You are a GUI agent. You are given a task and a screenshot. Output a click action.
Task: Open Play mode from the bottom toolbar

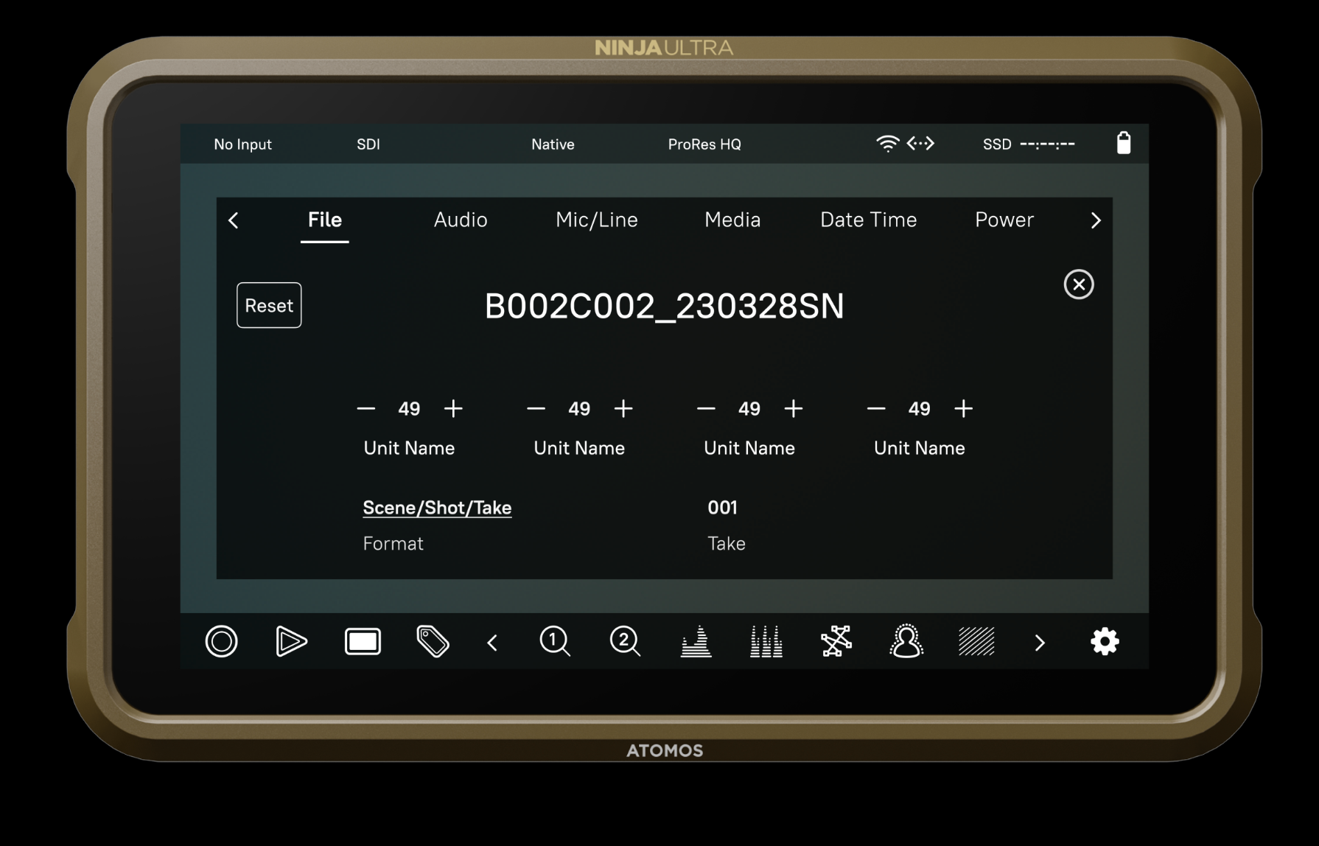(290, 641)
